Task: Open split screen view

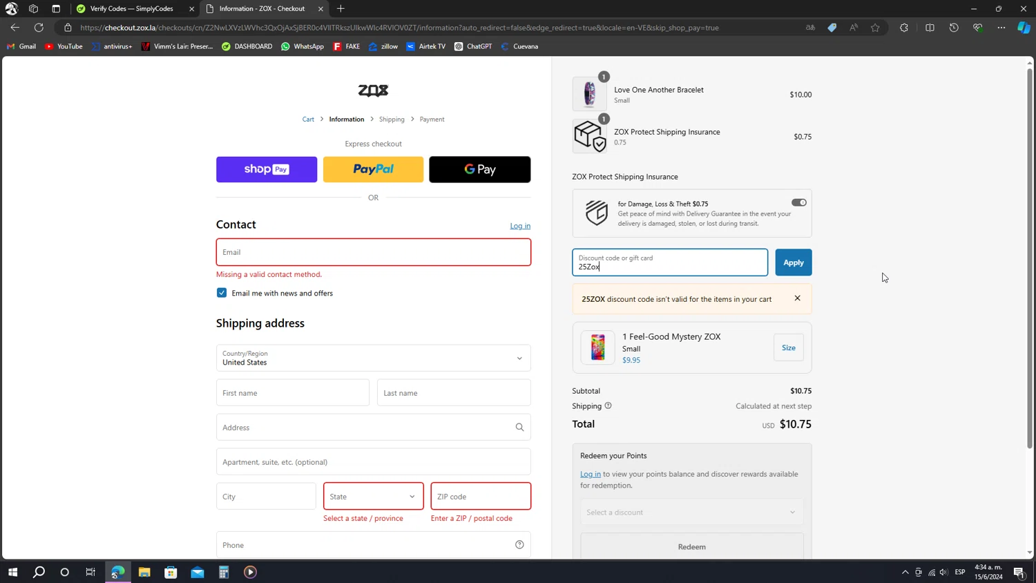Action: tap(930, 28)
